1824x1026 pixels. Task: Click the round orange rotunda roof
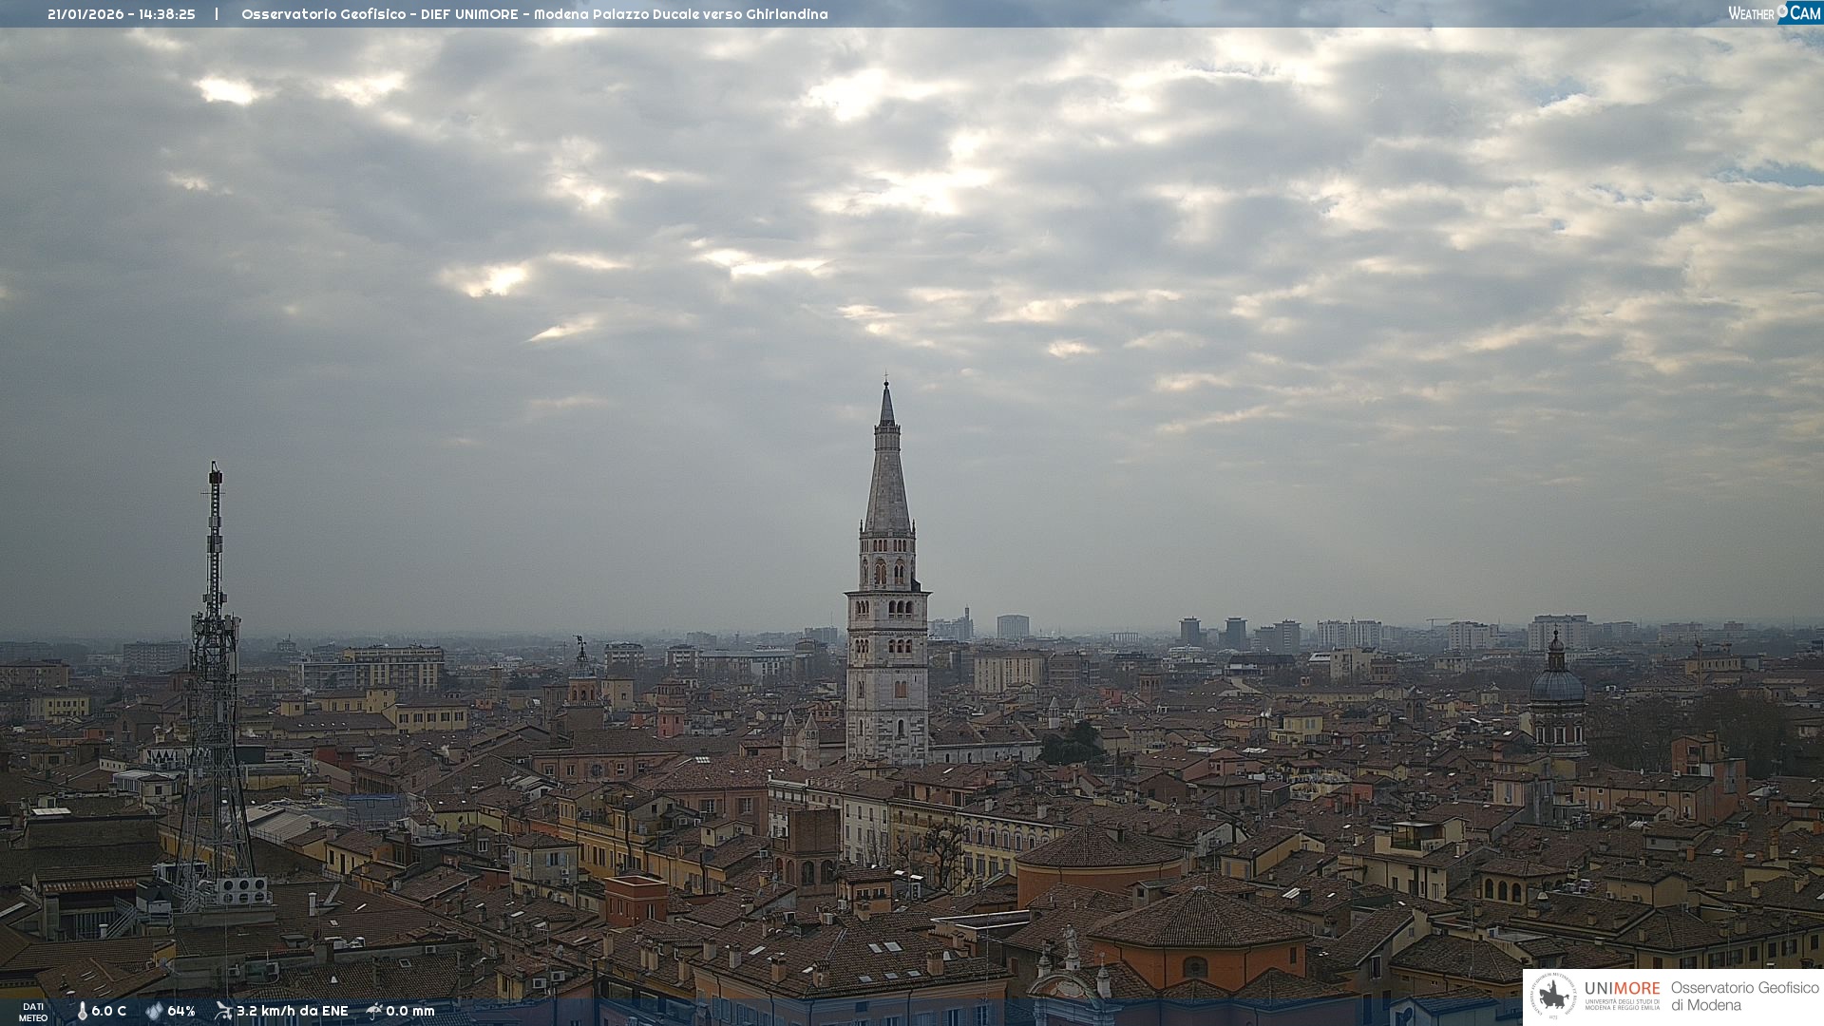pyautogui.click(x=1099, y=848)
